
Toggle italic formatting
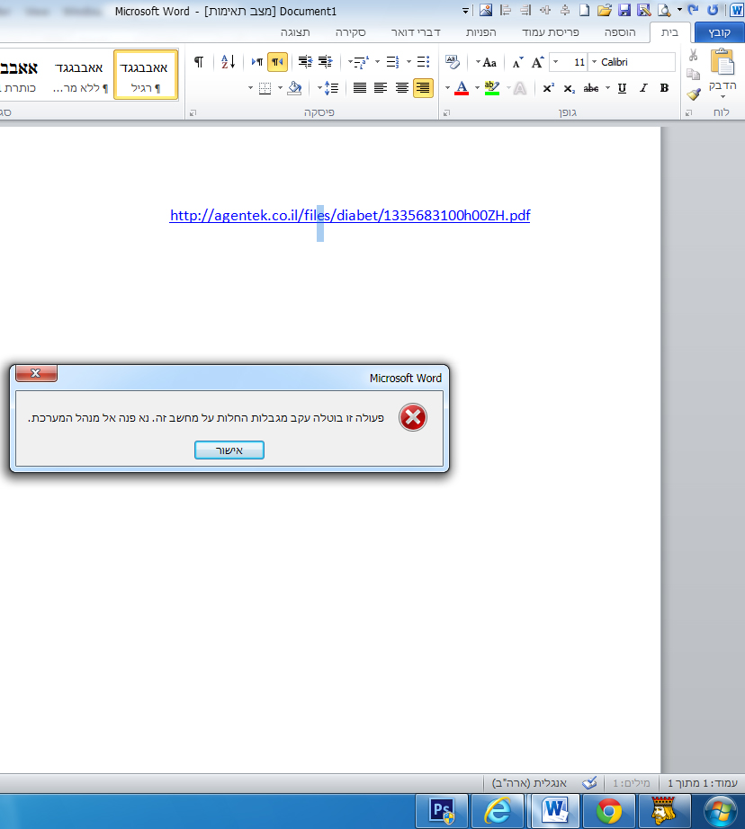[643, 88]
